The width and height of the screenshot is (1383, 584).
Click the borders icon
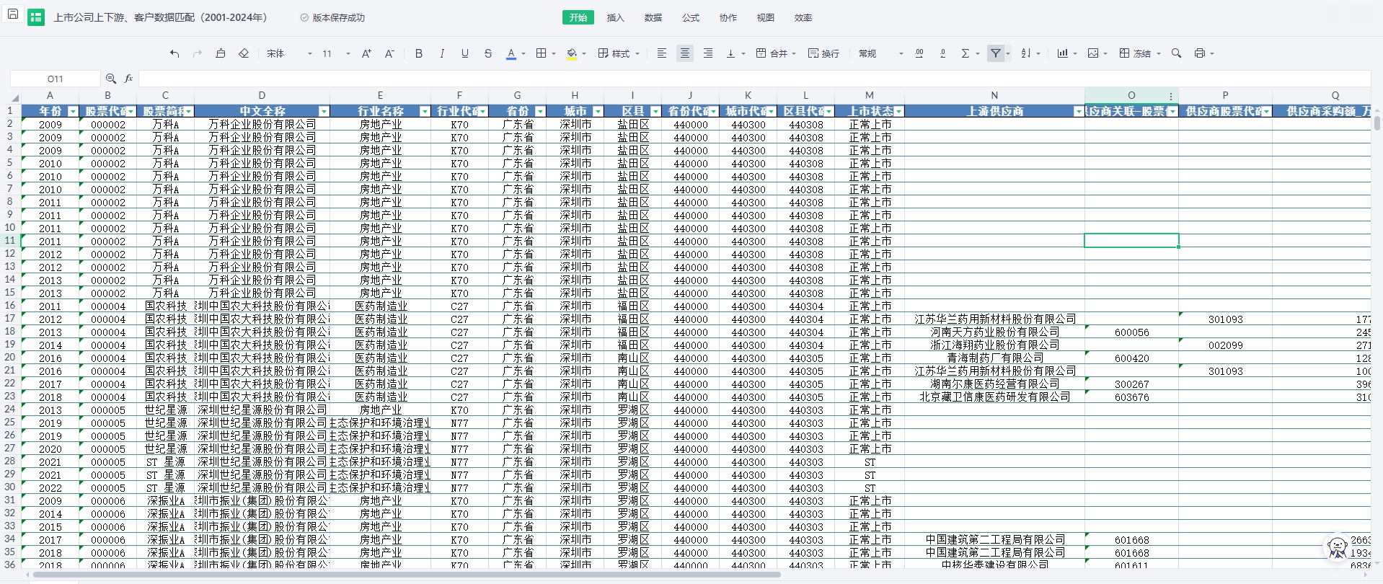[542, 53]
